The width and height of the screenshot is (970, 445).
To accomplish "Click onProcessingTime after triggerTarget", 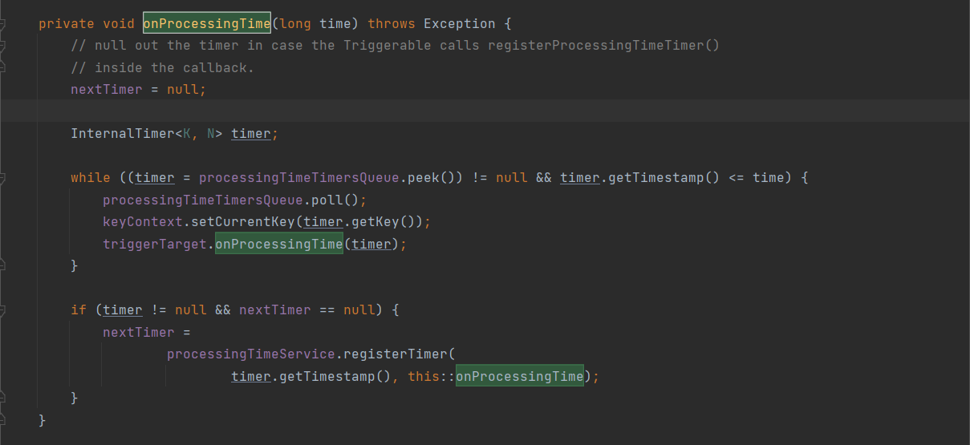I will coord(279,244).
